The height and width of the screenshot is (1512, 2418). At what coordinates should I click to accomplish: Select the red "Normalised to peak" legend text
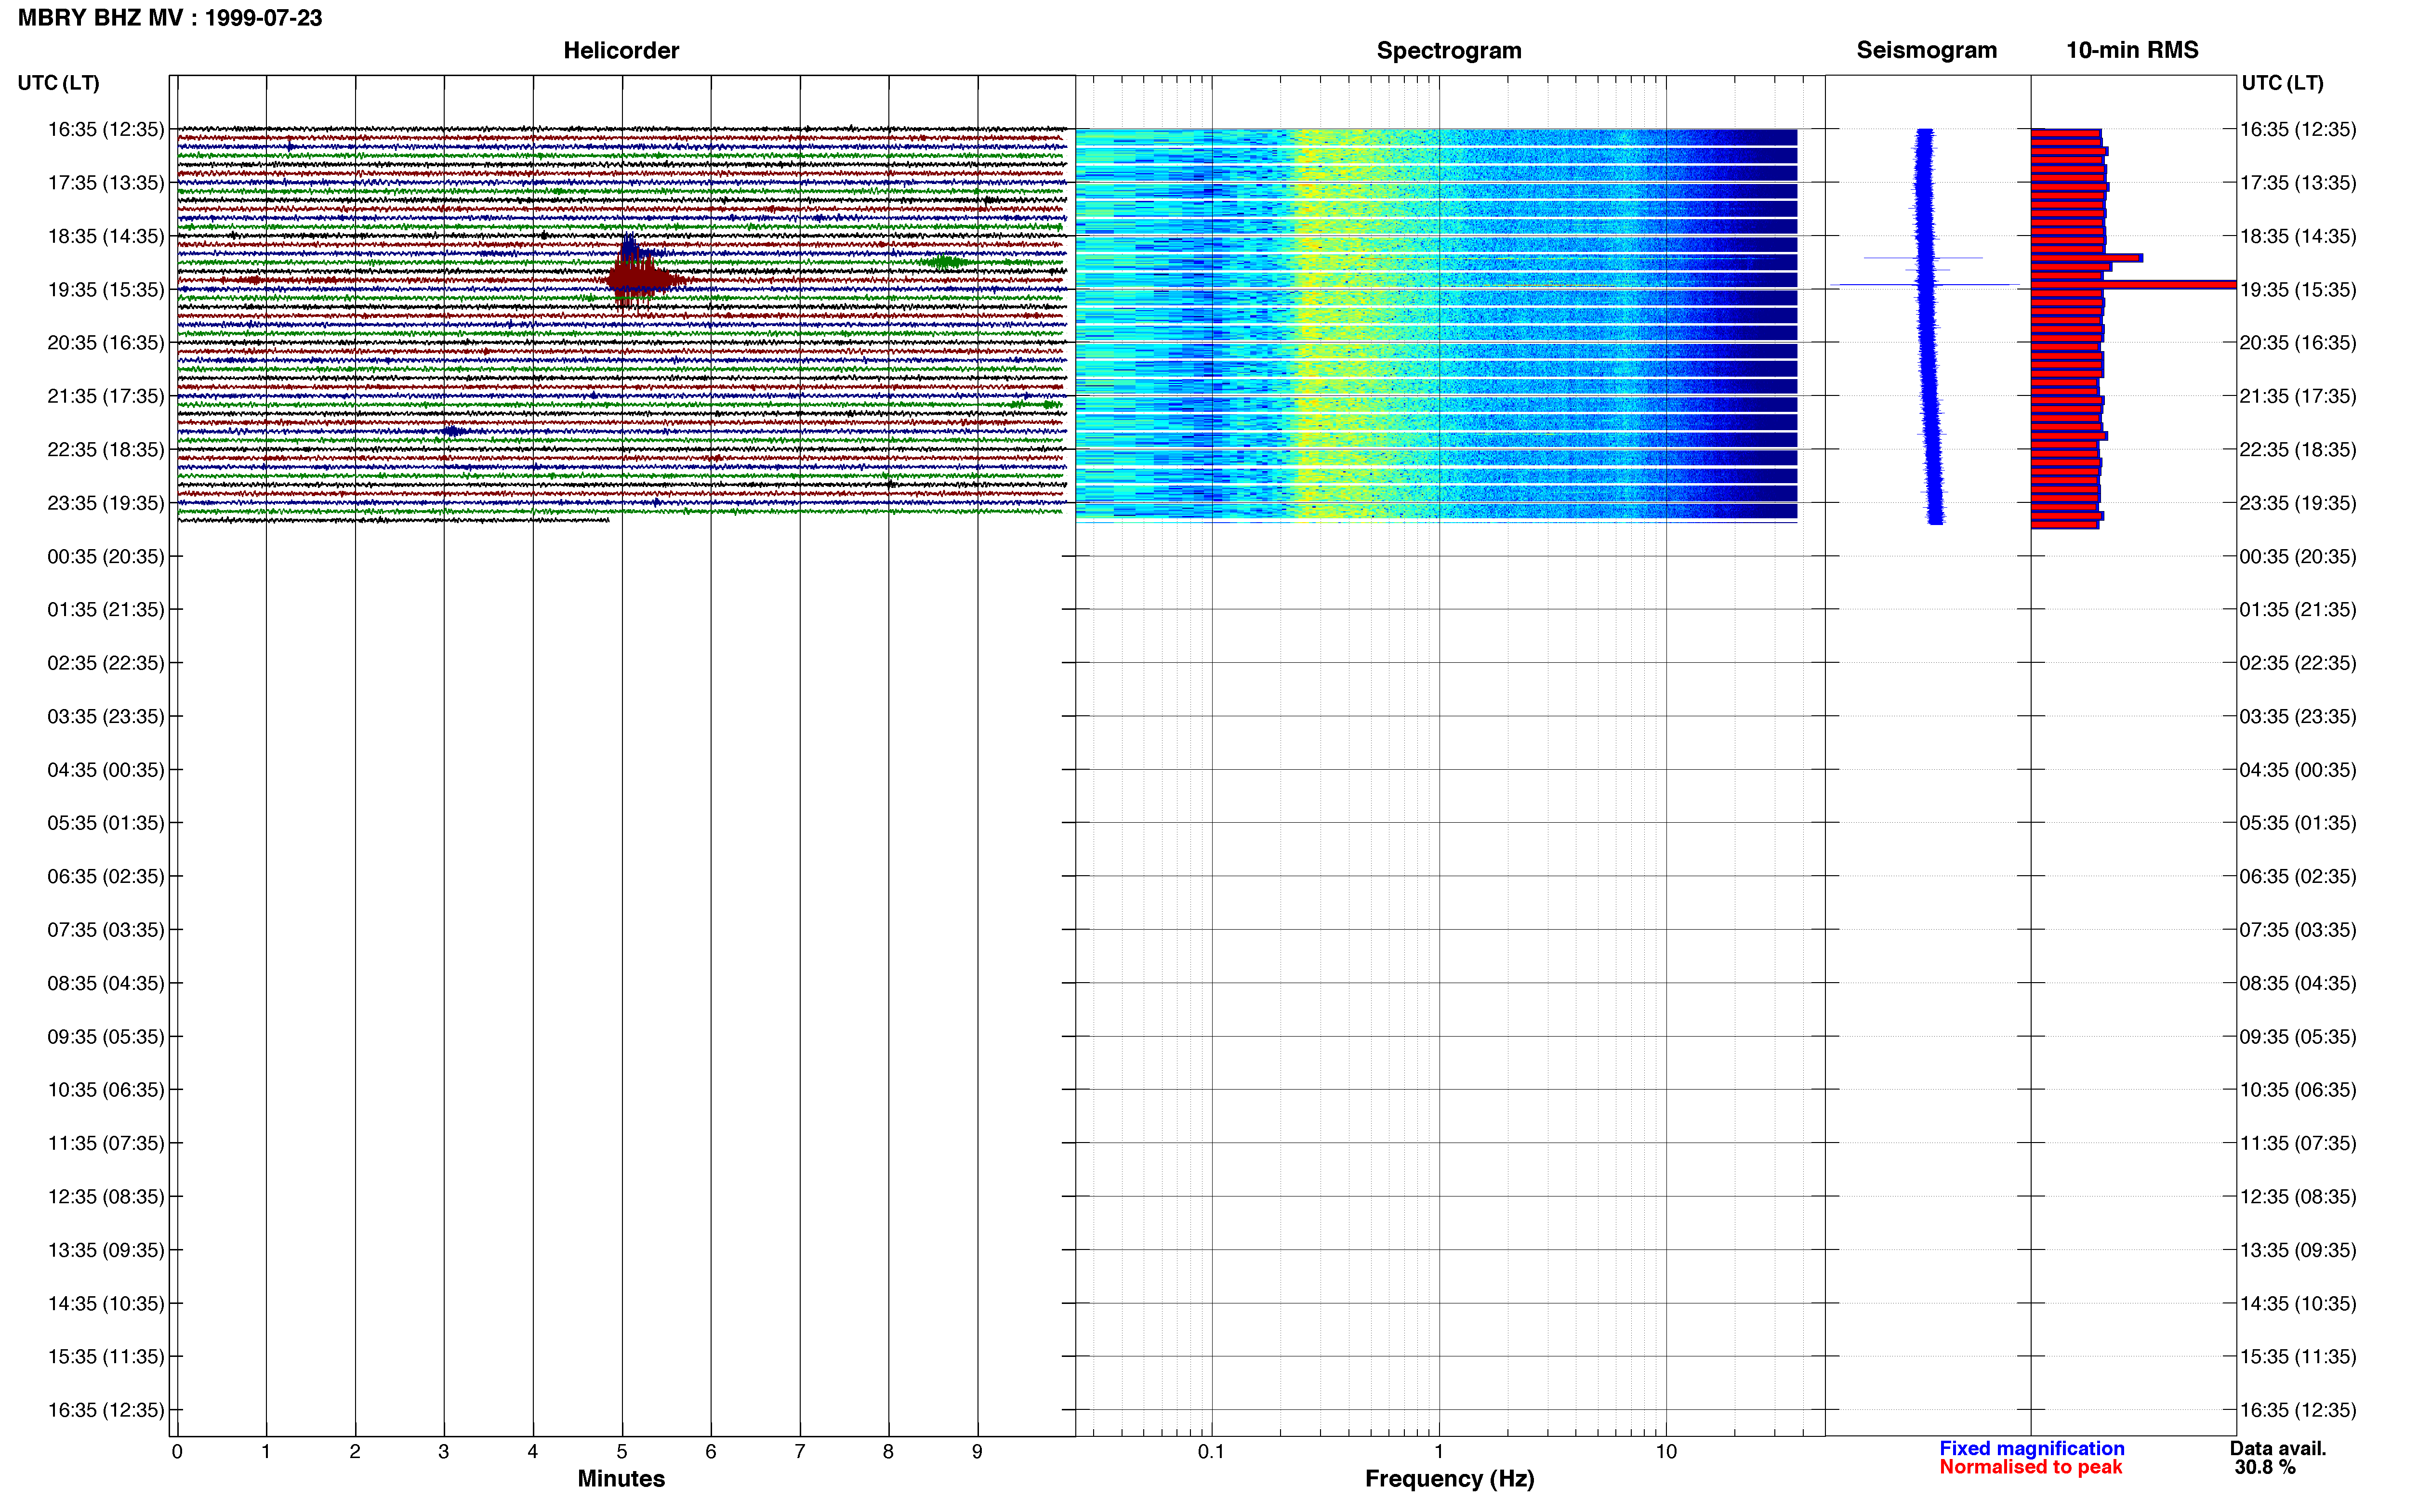[x=2030, y=1467]
